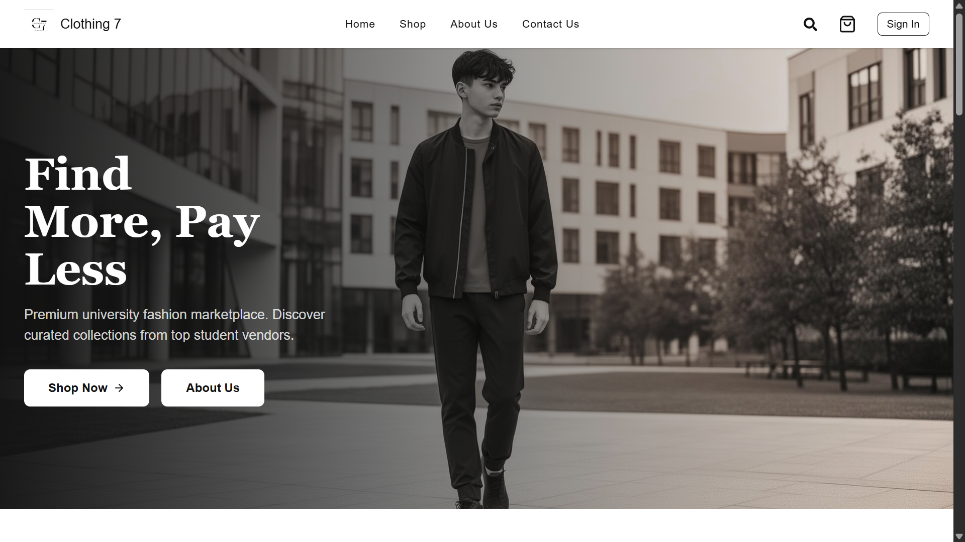Click the vertical scrollbar thumb
Image resolution: width=965 pixels, height=542 pixels.
[959, 64]
